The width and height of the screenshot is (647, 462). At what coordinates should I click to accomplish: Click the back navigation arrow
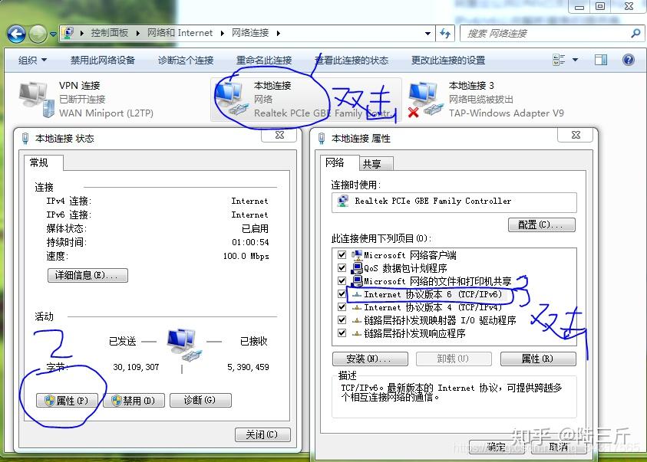16,34
